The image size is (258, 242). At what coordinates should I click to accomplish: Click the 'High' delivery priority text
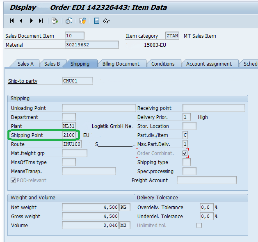tap(203, 117)
